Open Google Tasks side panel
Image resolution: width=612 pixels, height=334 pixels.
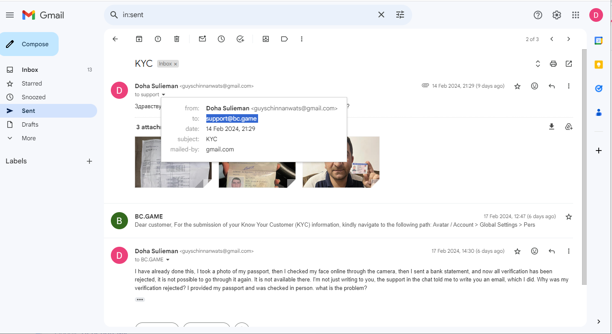click(599, 89)
